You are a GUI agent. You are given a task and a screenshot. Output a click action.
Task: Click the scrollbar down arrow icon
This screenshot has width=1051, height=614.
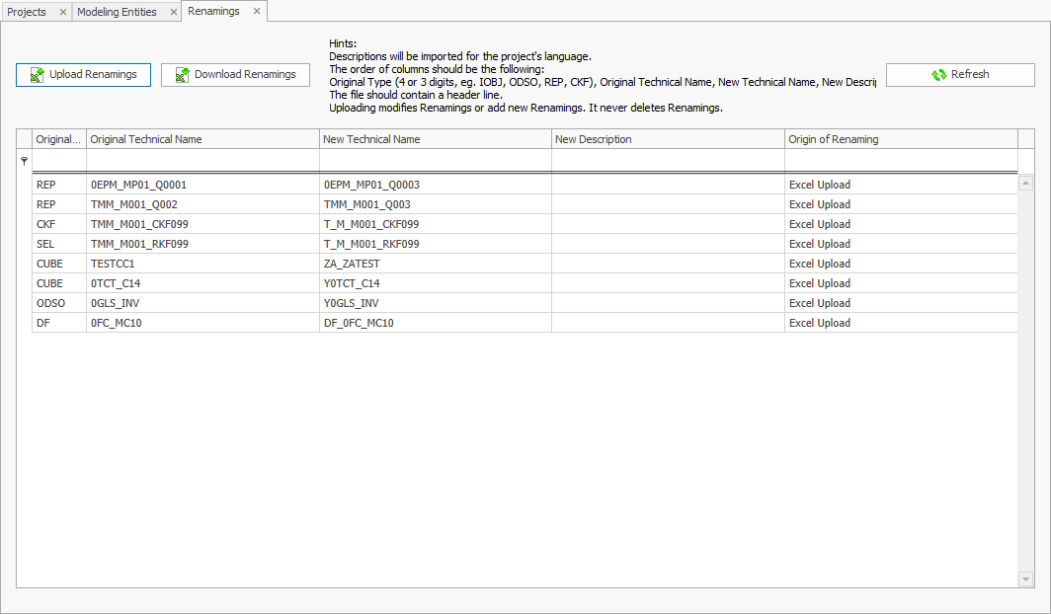tap(1025, 579)
